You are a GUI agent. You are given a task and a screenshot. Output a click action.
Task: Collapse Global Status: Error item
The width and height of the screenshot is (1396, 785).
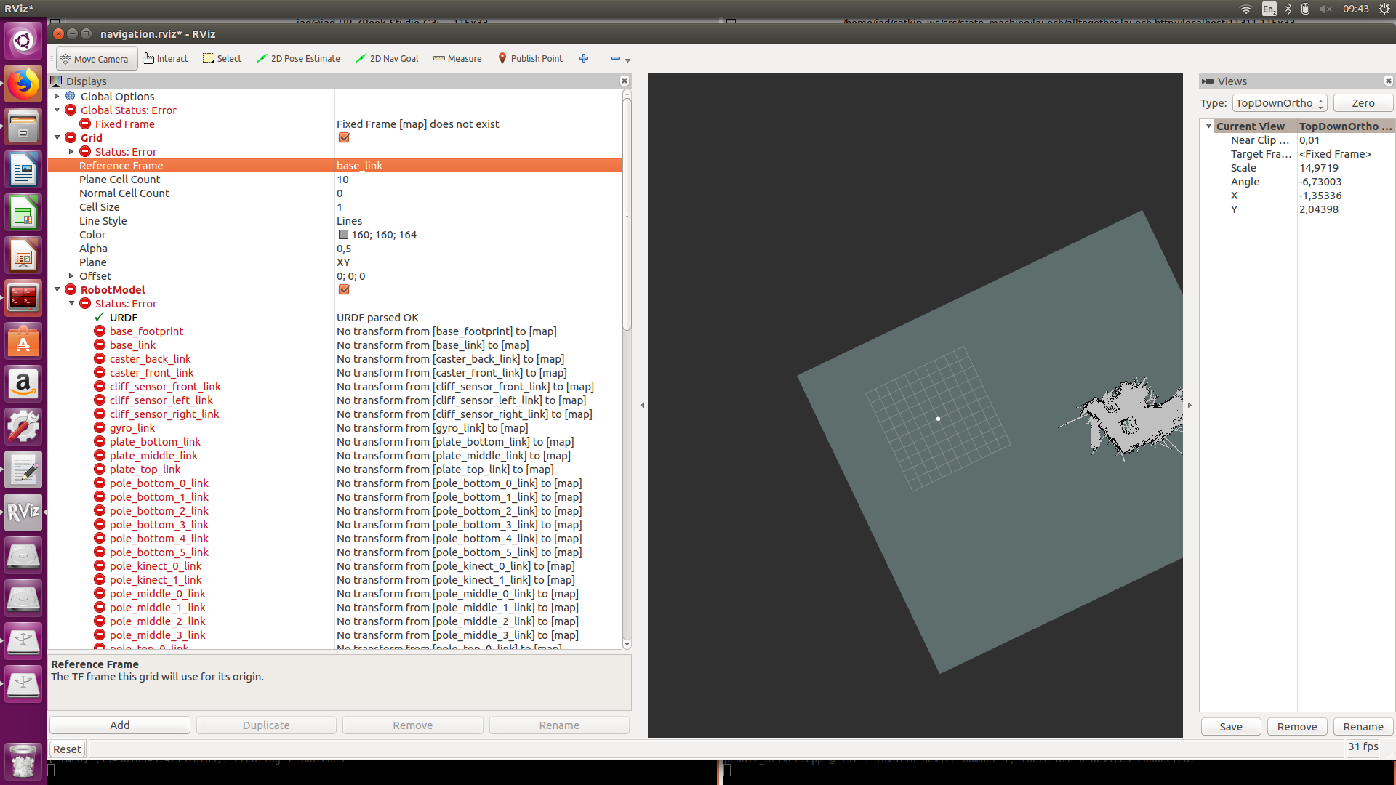pyautogui.click(x=57, y=110)
